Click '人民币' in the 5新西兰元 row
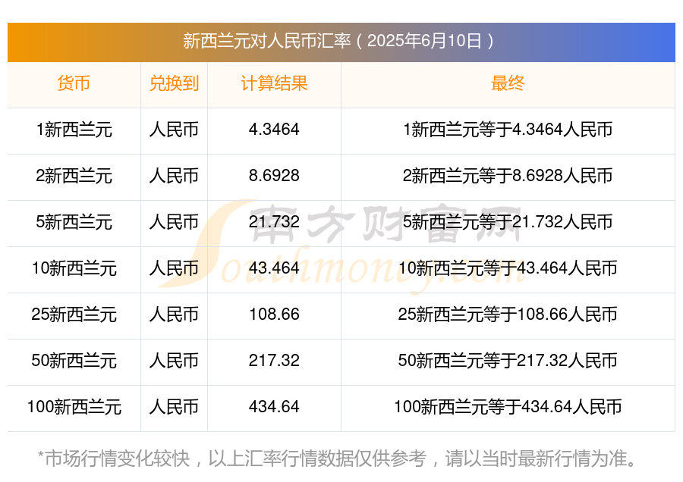 click(x=174, y=222)
